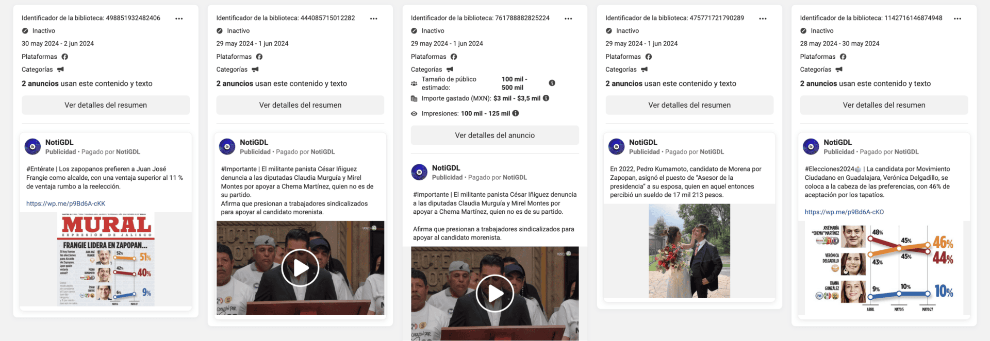Click Importe gastado (MXN) $3 mil - $3,5 mil
This screenshot has height=341, width=990.
[x=481, y=98]
